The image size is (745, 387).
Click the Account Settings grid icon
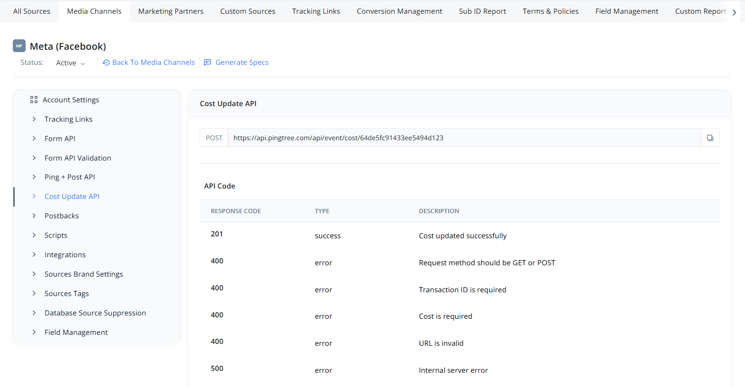34,99
